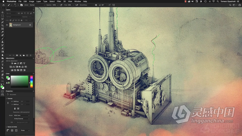The width and height of the screenshot is (242, 136).
Task: Add Brightness/Contrast adjustment
Action: coord(12,63)
